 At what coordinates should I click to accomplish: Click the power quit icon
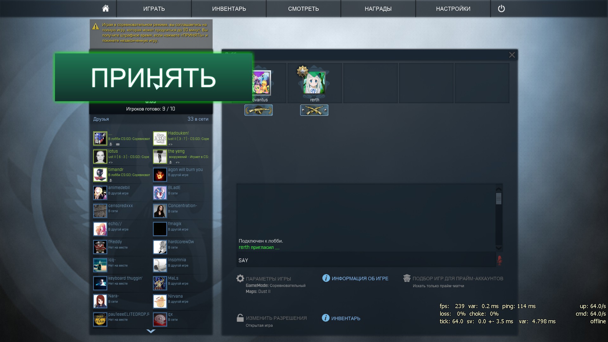501,9
